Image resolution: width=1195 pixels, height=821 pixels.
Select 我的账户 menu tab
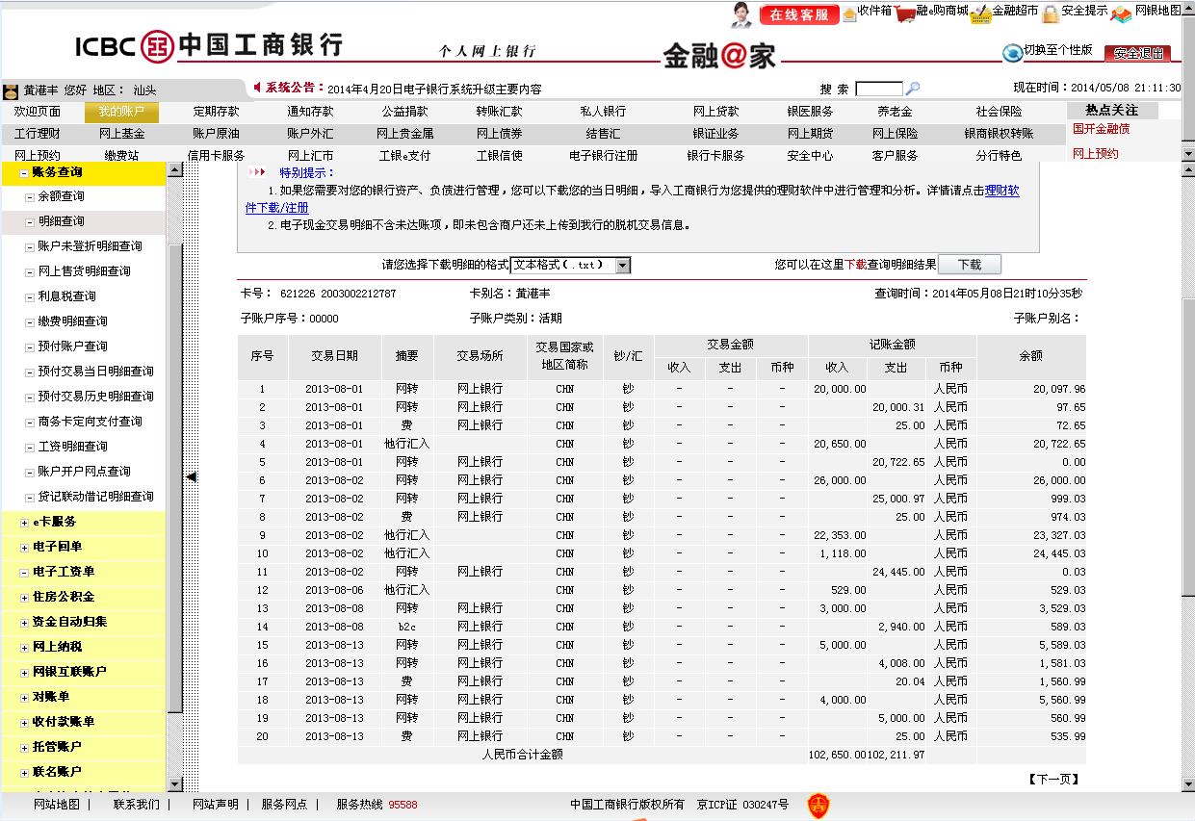121,112
